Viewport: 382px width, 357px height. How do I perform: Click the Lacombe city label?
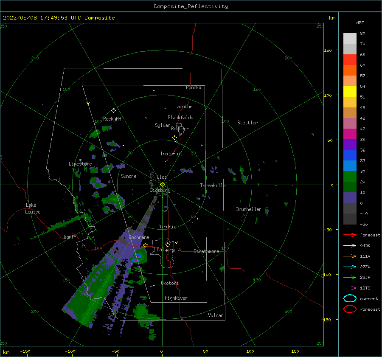tap(183, 107)
